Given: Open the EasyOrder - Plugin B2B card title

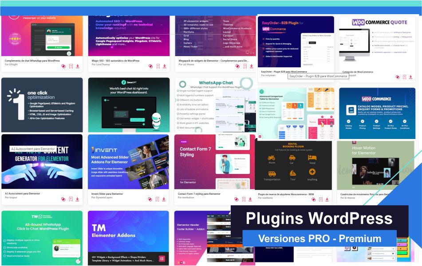Looking at the screenshot, I should 284,72.
